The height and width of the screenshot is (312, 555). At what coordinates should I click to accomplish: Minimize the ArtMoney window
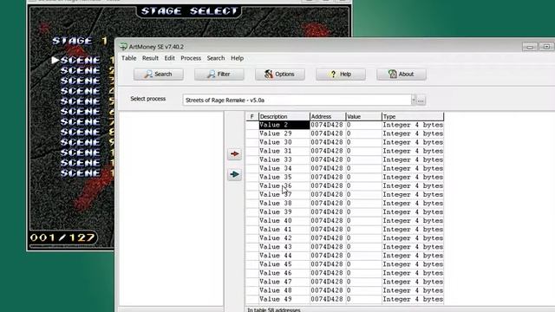click(530, 47)
